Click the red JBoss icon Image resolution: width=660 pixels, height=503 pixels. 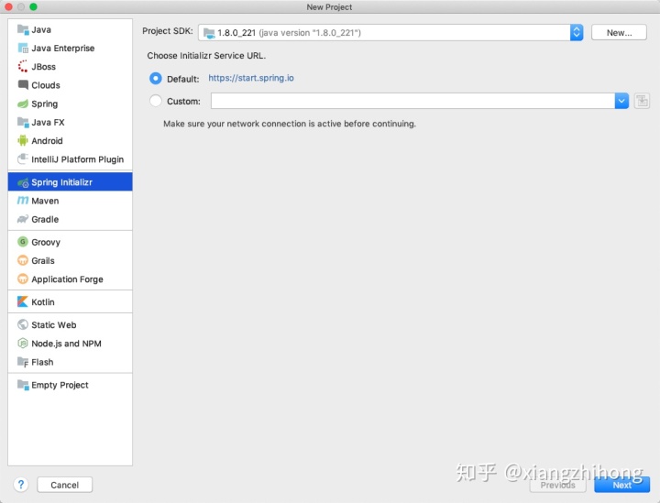(x=23, y=67)
